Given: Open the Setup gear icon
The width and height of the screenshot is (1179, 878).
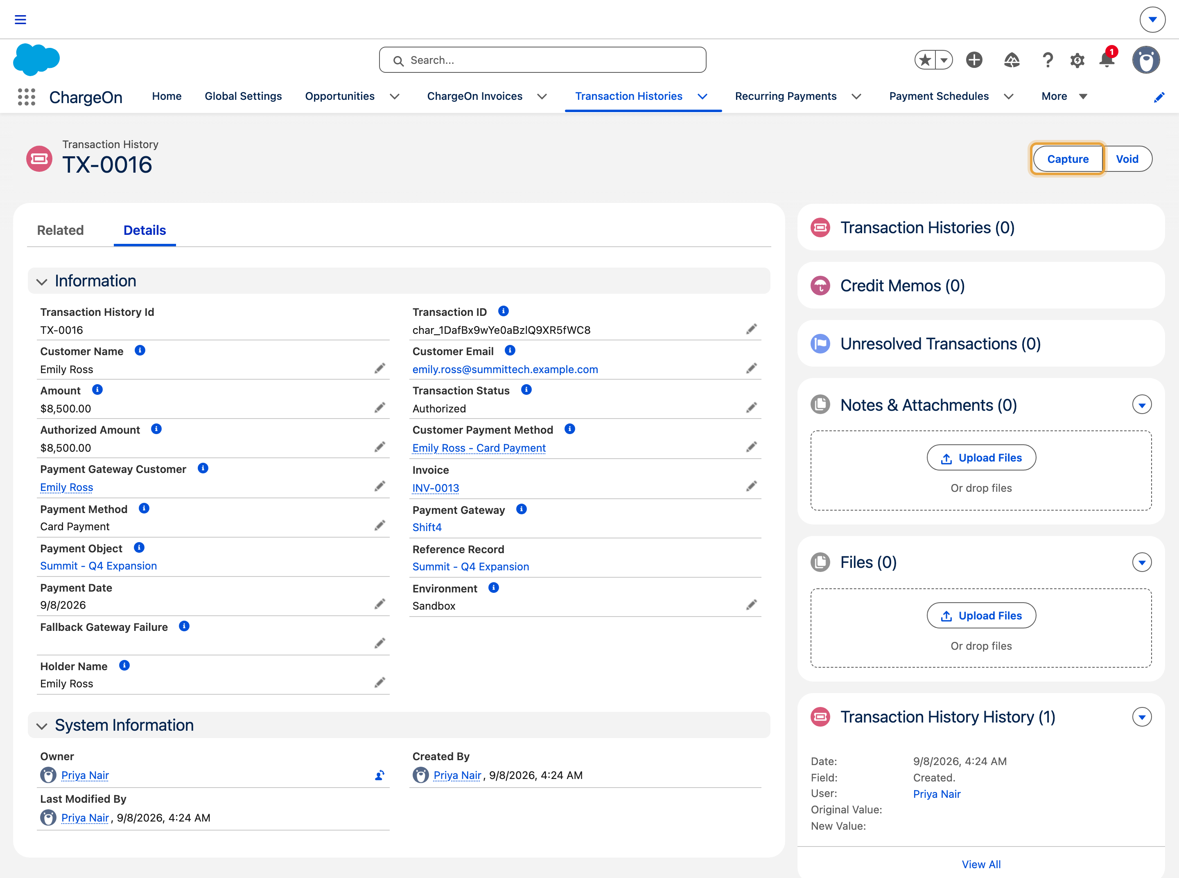Looking at the screenshot, I should point(1077,60).
